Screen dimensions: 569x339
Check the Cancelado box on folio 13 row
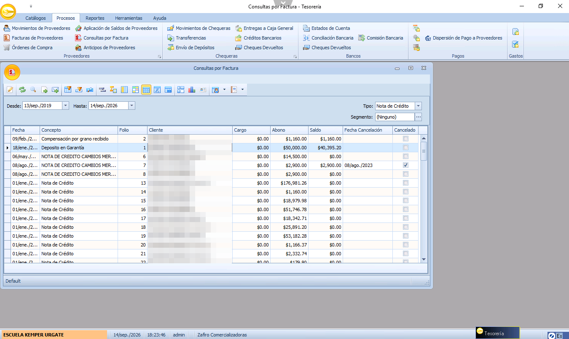pyautogui.click(x=405, y=183)
